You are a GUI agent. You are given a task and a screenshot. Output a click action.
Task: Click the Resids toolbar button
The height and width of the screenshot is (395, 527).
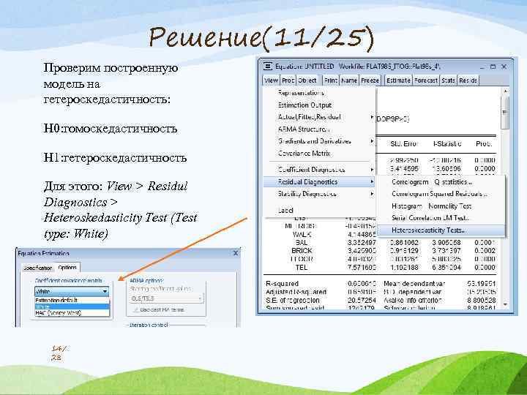point(468,80)
